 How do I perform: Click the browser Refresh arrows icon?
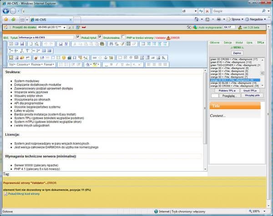201,11
